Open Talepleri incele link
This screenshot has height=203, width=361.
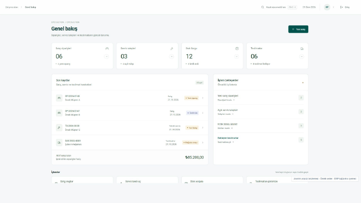click(x=225, y=114)
